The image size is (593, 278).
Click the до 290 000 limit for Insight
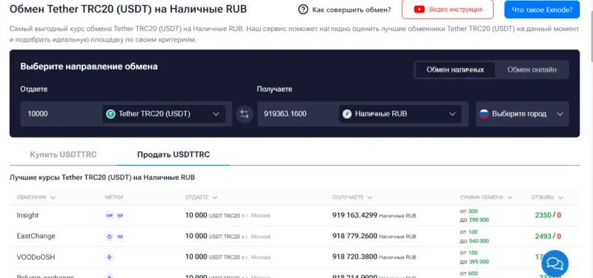474,220
